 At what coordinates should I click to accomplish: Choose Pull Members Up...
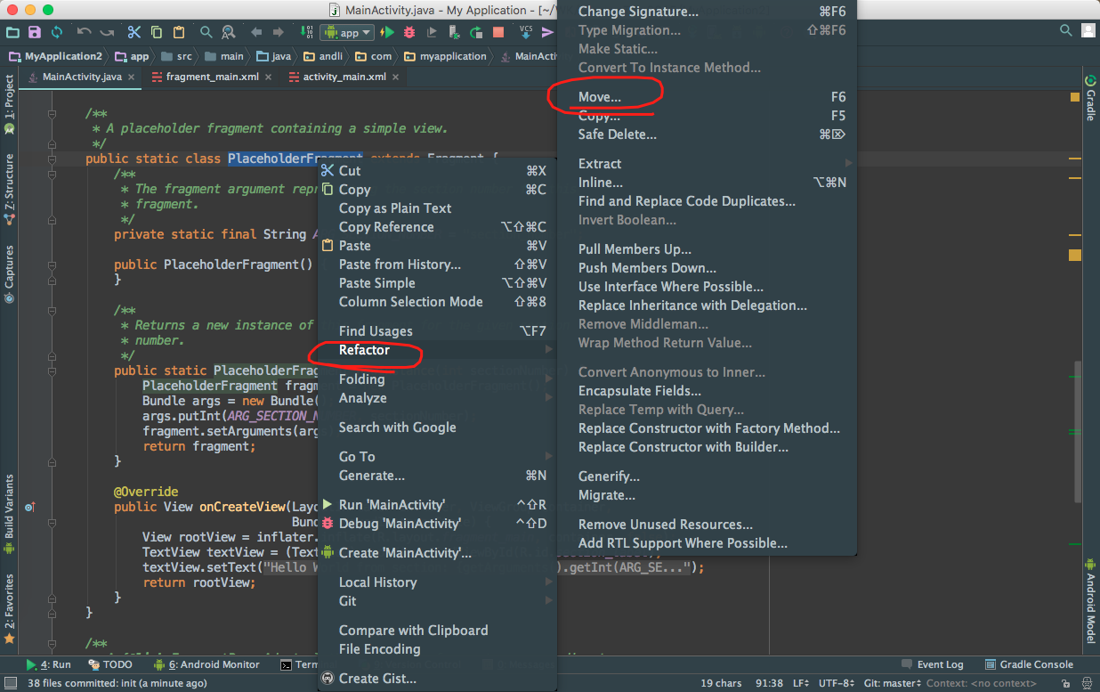[708, 249]
